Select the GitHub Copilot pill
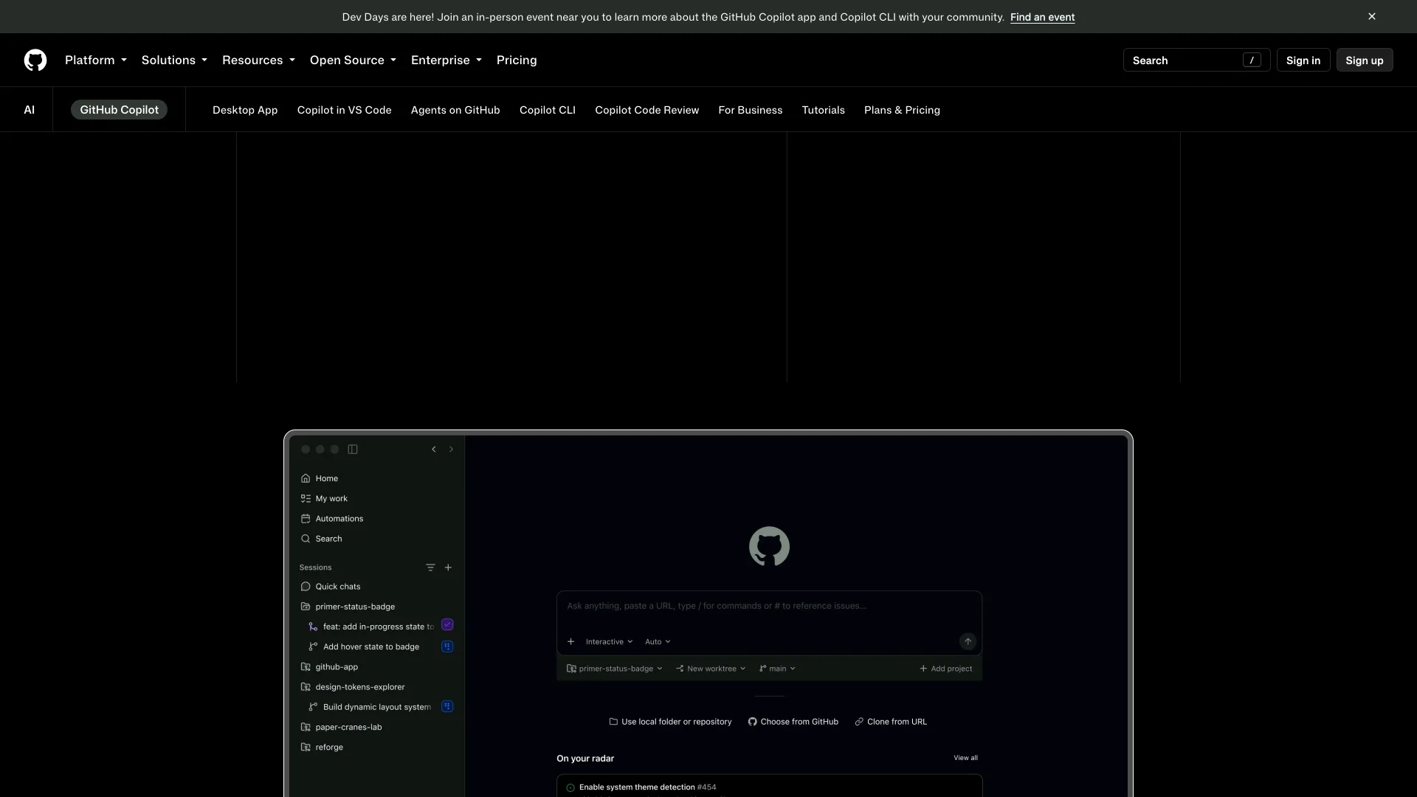This screenshot has height=797, width=1417. [x=119, y=109]
